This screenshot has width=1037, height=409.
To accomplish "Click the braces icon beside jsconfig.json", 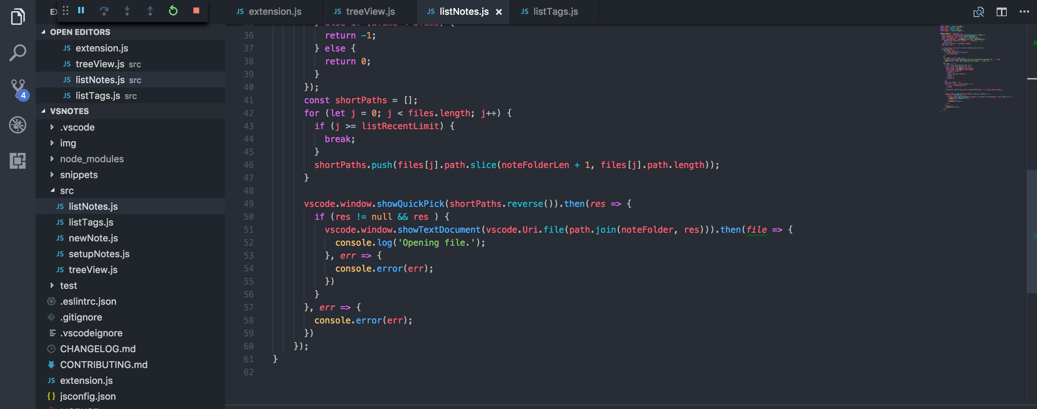I will coord(51,396).
